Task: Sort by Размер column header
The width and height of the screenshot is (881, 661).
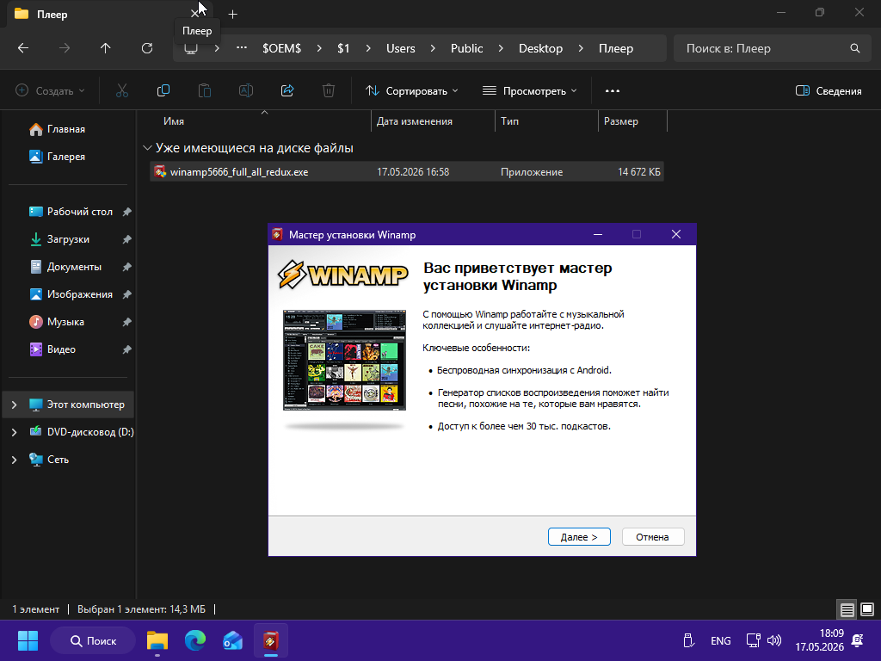Action: (x=621, y=121)
